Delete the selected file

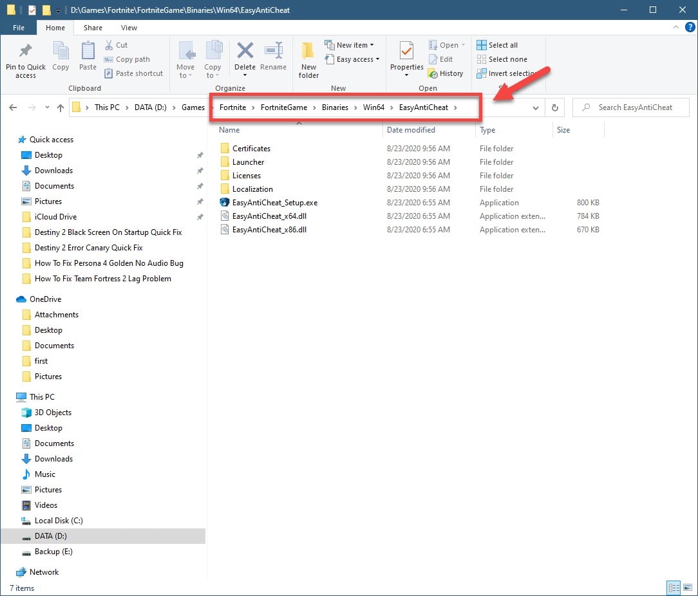pos(245,59)
